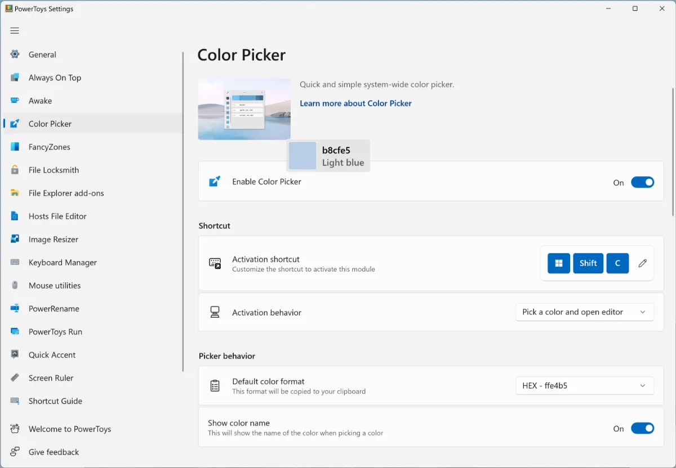676x468 pixels.
Task: Turn off the Enable Color Picker toggle
Action: point(642,182)
